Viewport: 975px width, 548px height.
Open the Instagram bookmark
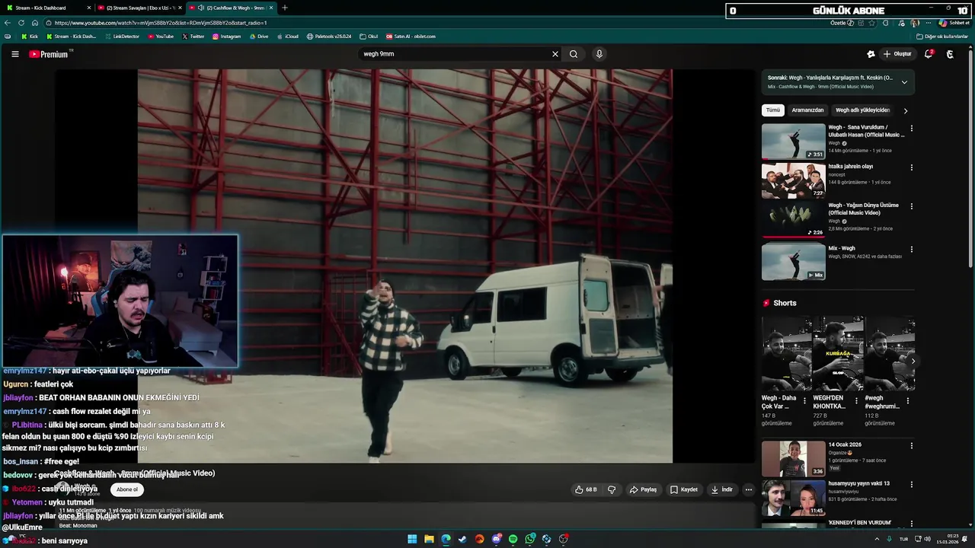tap(226, 37)
